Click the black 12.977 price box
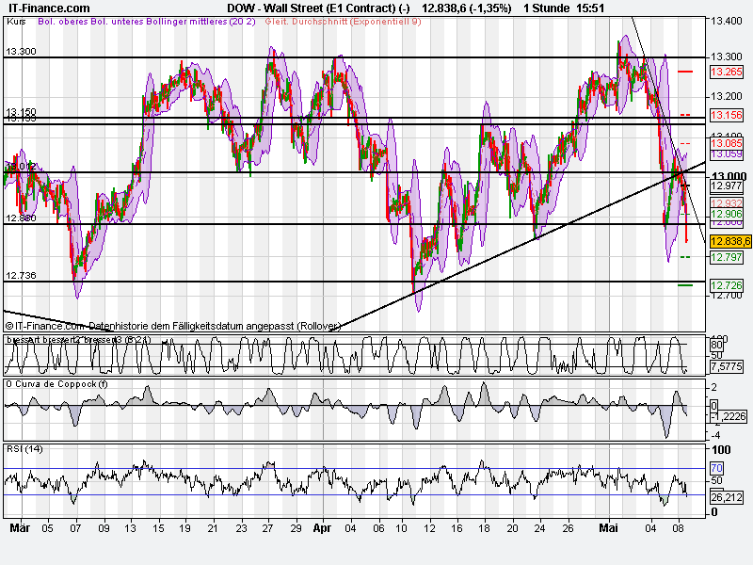The height and width of the screenshot is (565, 753). click(727, 186)
